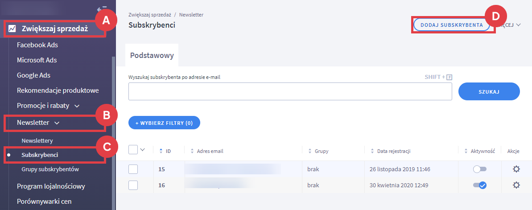Collapse the Newsletter menu section
This screenshot has height=210, width=532.
pyautogui.click(x=57, y=122)
